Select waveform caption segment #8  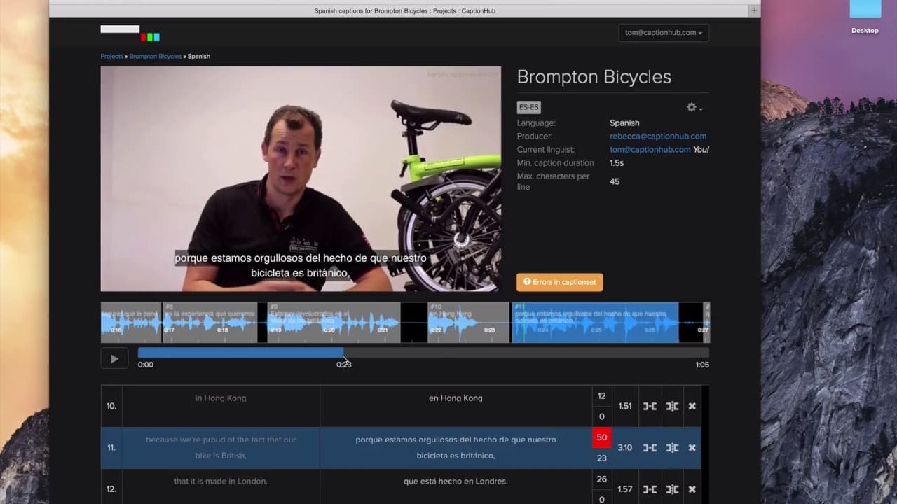coord(210,323)
